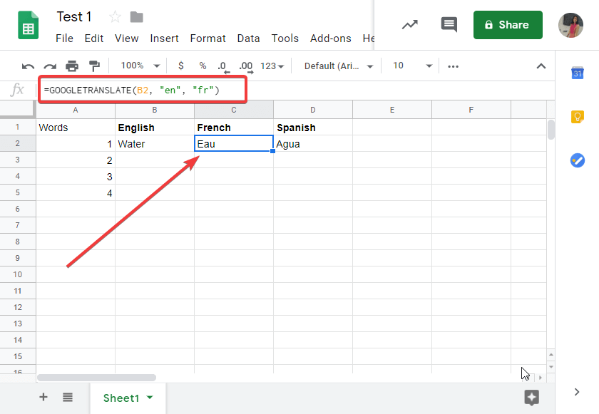Image resolution: width=599 pixels, height=414 pixels.
Task: Move document using the folder icon
Action: pyautogui.click(x=136, y=17)
